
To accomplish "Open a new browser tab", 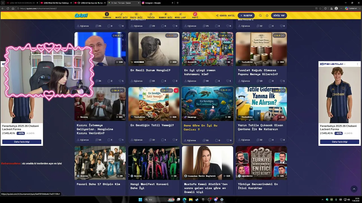I will click(x=178, y=3).
